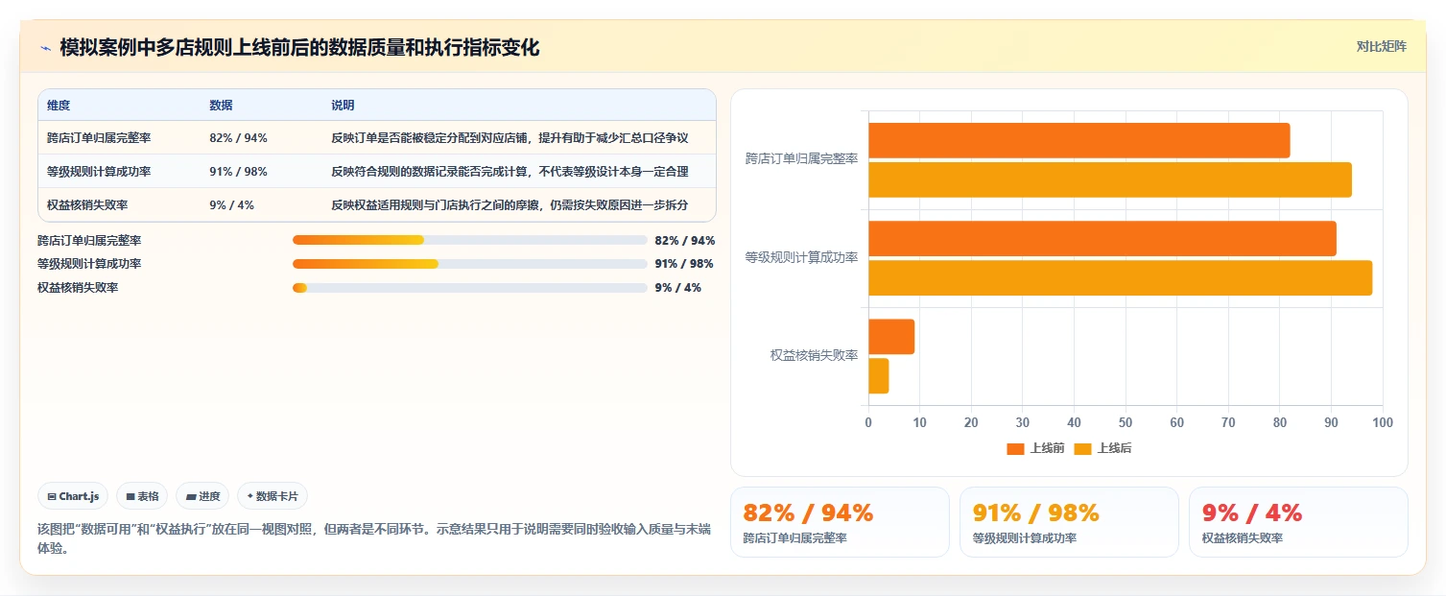Click the 数据 column header
The height and width of the screenshot is (596, 1446).
click(221, 106)
